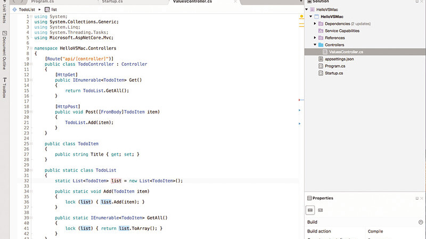
Task: Click the Build action value Compile
Action: [376, 231]
